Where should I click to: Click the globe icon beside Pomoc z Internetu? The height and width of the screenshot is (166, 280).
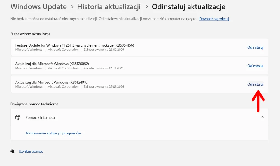pos(18,117)
